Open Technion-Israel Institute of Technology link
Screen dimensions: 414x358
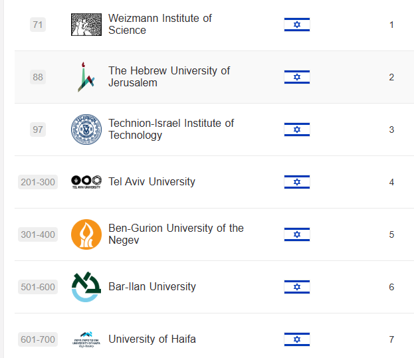pyautogui.click(x=171, y=129)
